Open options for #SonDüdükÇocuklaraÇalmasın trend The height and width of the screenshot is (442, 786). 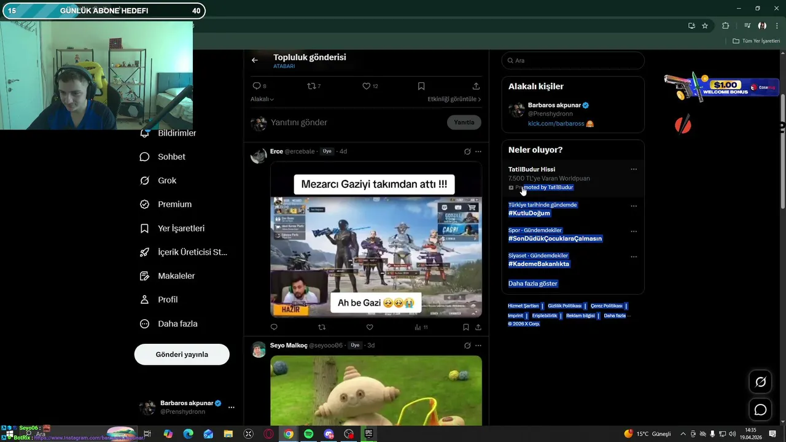[634, 231]
